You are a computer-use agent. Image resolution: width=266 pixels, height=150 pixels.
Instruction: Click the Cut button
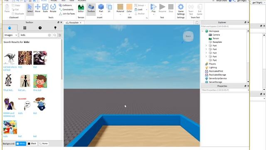point(15,10)
